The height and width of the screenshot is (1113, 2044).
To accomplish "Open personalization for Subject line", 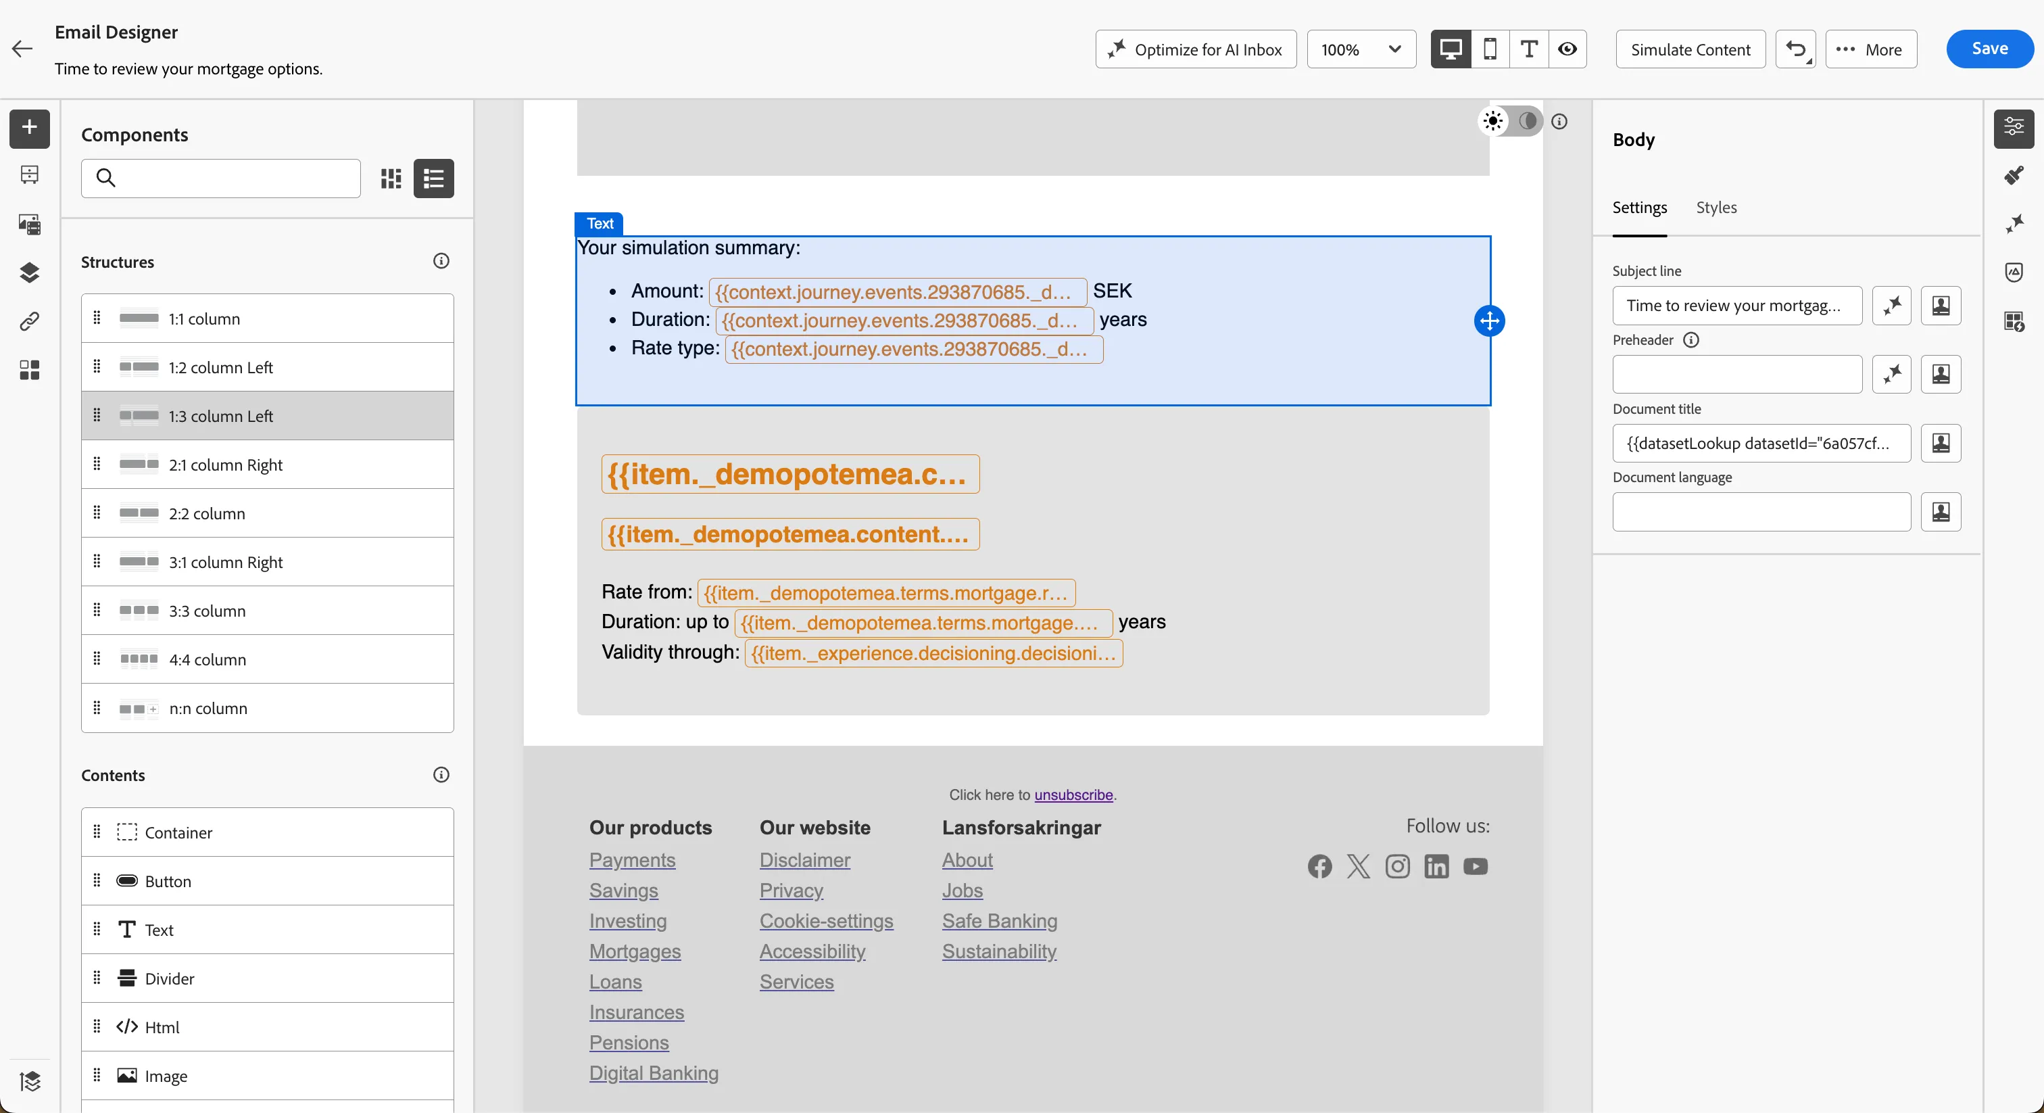I will coord(1941,306).
